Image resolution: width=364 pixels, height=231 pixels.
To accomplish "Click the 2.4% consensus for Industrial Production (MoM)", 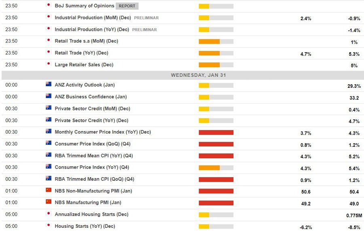I will click(x=306, y=19).
